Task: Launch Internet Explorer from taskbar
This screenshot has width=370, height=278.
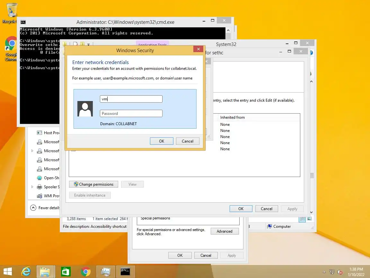Action: (26, 271)
